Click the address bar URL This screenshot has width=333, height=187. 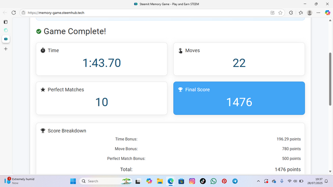click(56, 12)
